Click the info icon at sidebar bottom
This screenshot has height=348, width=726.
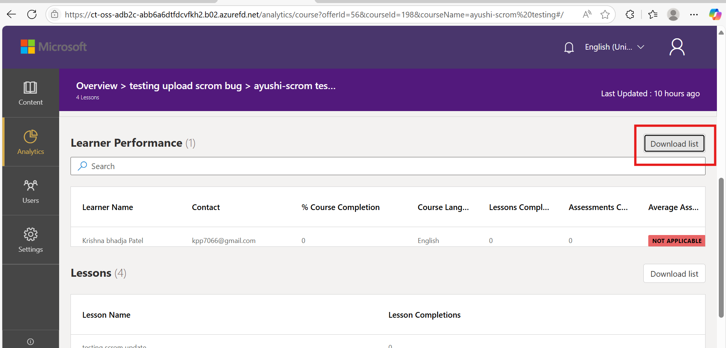(30, 342)
